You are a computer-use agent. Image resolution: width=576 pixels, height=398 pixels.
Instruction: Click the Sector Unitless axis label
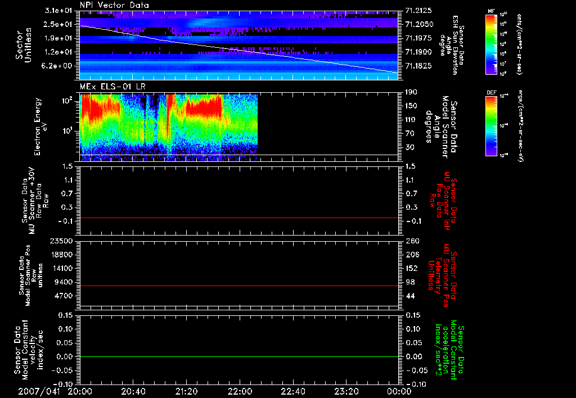(x=24, y=45)
